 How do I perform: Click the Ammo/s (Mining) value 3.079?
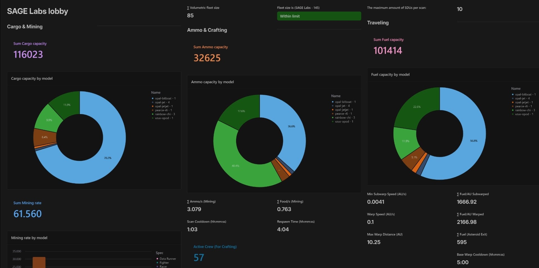194,209
